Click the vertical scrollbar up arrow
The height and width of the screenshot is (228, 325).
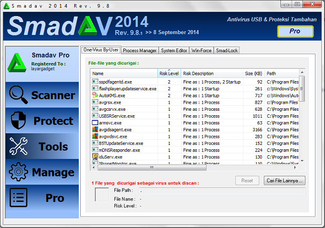pos(302,72)
